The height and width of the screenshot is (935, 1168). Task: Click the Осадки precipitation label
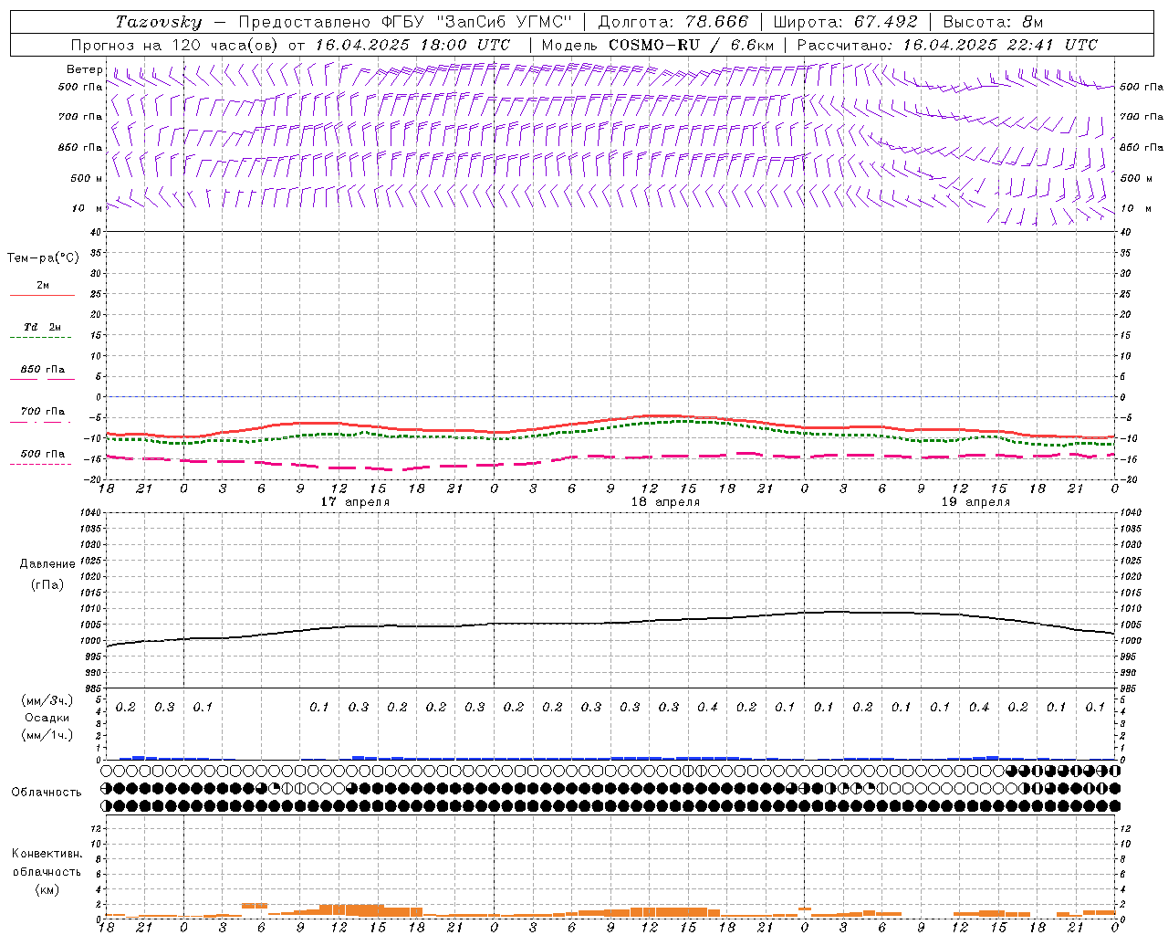47,718
